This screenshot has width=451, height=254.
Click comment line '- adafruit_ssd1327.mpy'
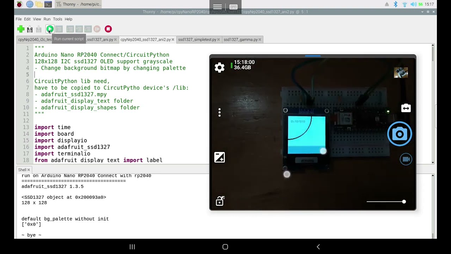pyautogui.click(x=70, y=94)
